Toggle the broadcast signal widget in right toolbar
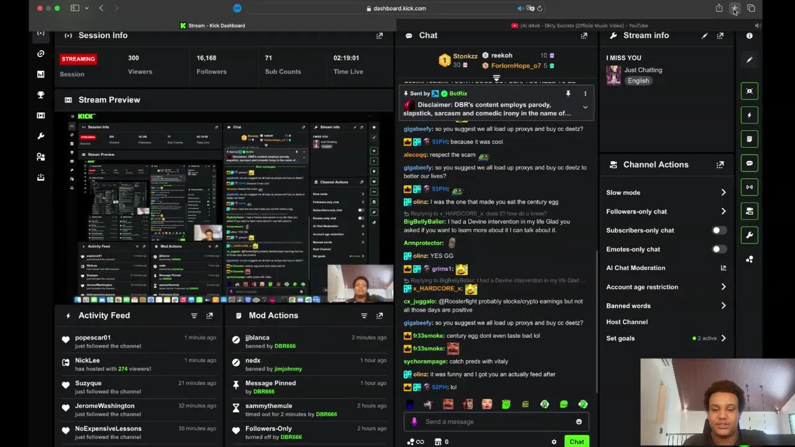This screenshot has width=795, height=447. coord(750,187)
